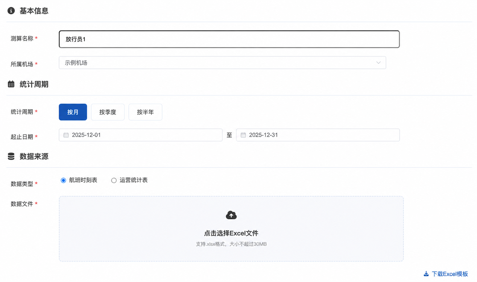Focus the 测算名称 input containing 放行员1
This screenshot has width=477, height=282.
[x=229, y=39]
